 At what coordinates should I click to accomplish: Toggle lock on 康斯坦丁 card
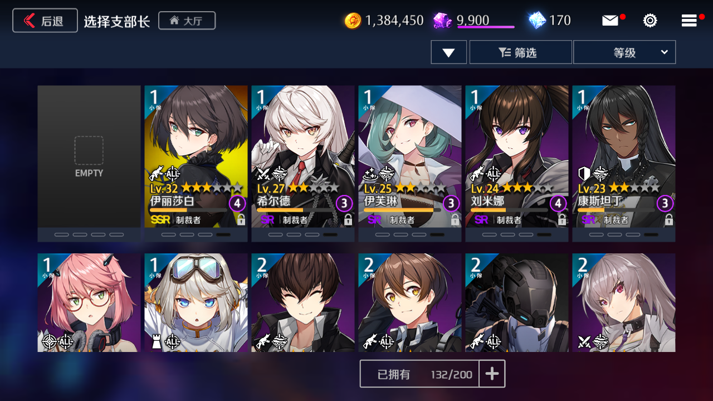pos(669,219)
